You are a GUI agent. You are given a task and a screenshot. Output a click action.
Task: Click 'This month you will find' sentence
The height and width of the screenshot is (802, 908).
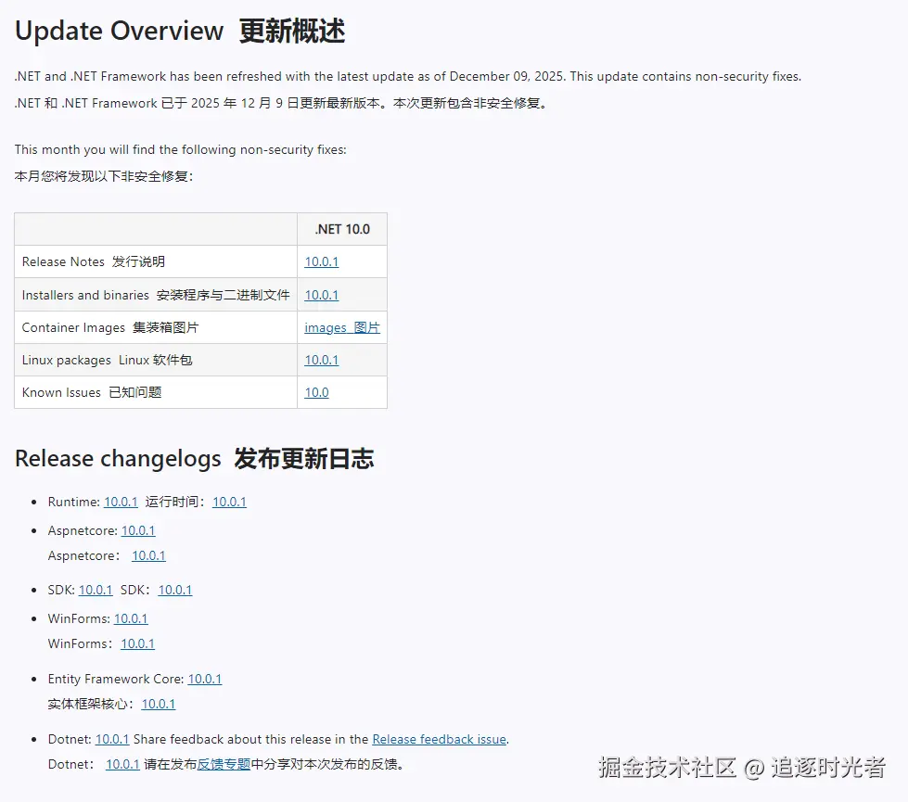coord(180,149)
